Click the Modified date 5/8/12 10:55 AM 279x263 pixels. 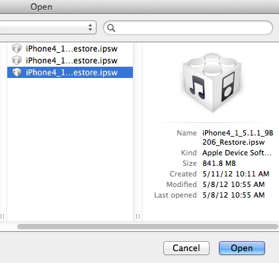coord(233,184)
